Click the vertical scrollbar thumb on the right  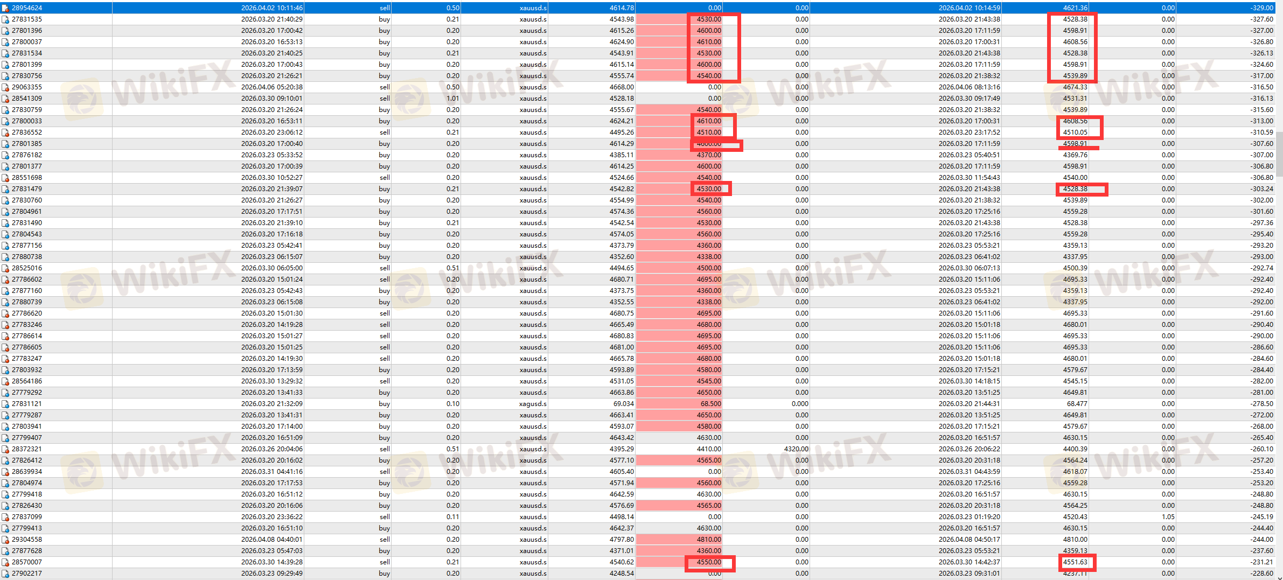[x=1280, y=154]
